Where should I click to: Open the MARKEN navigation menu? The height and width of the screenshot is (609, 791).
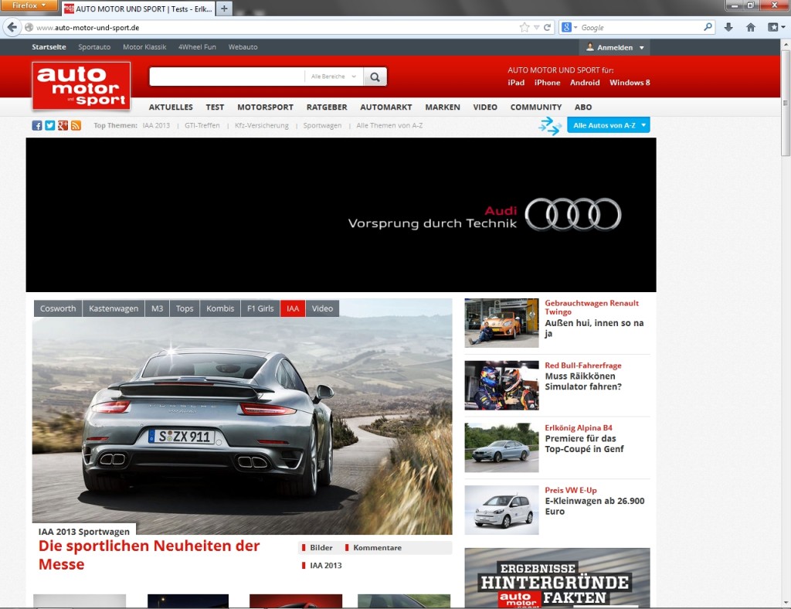point(443,107)
